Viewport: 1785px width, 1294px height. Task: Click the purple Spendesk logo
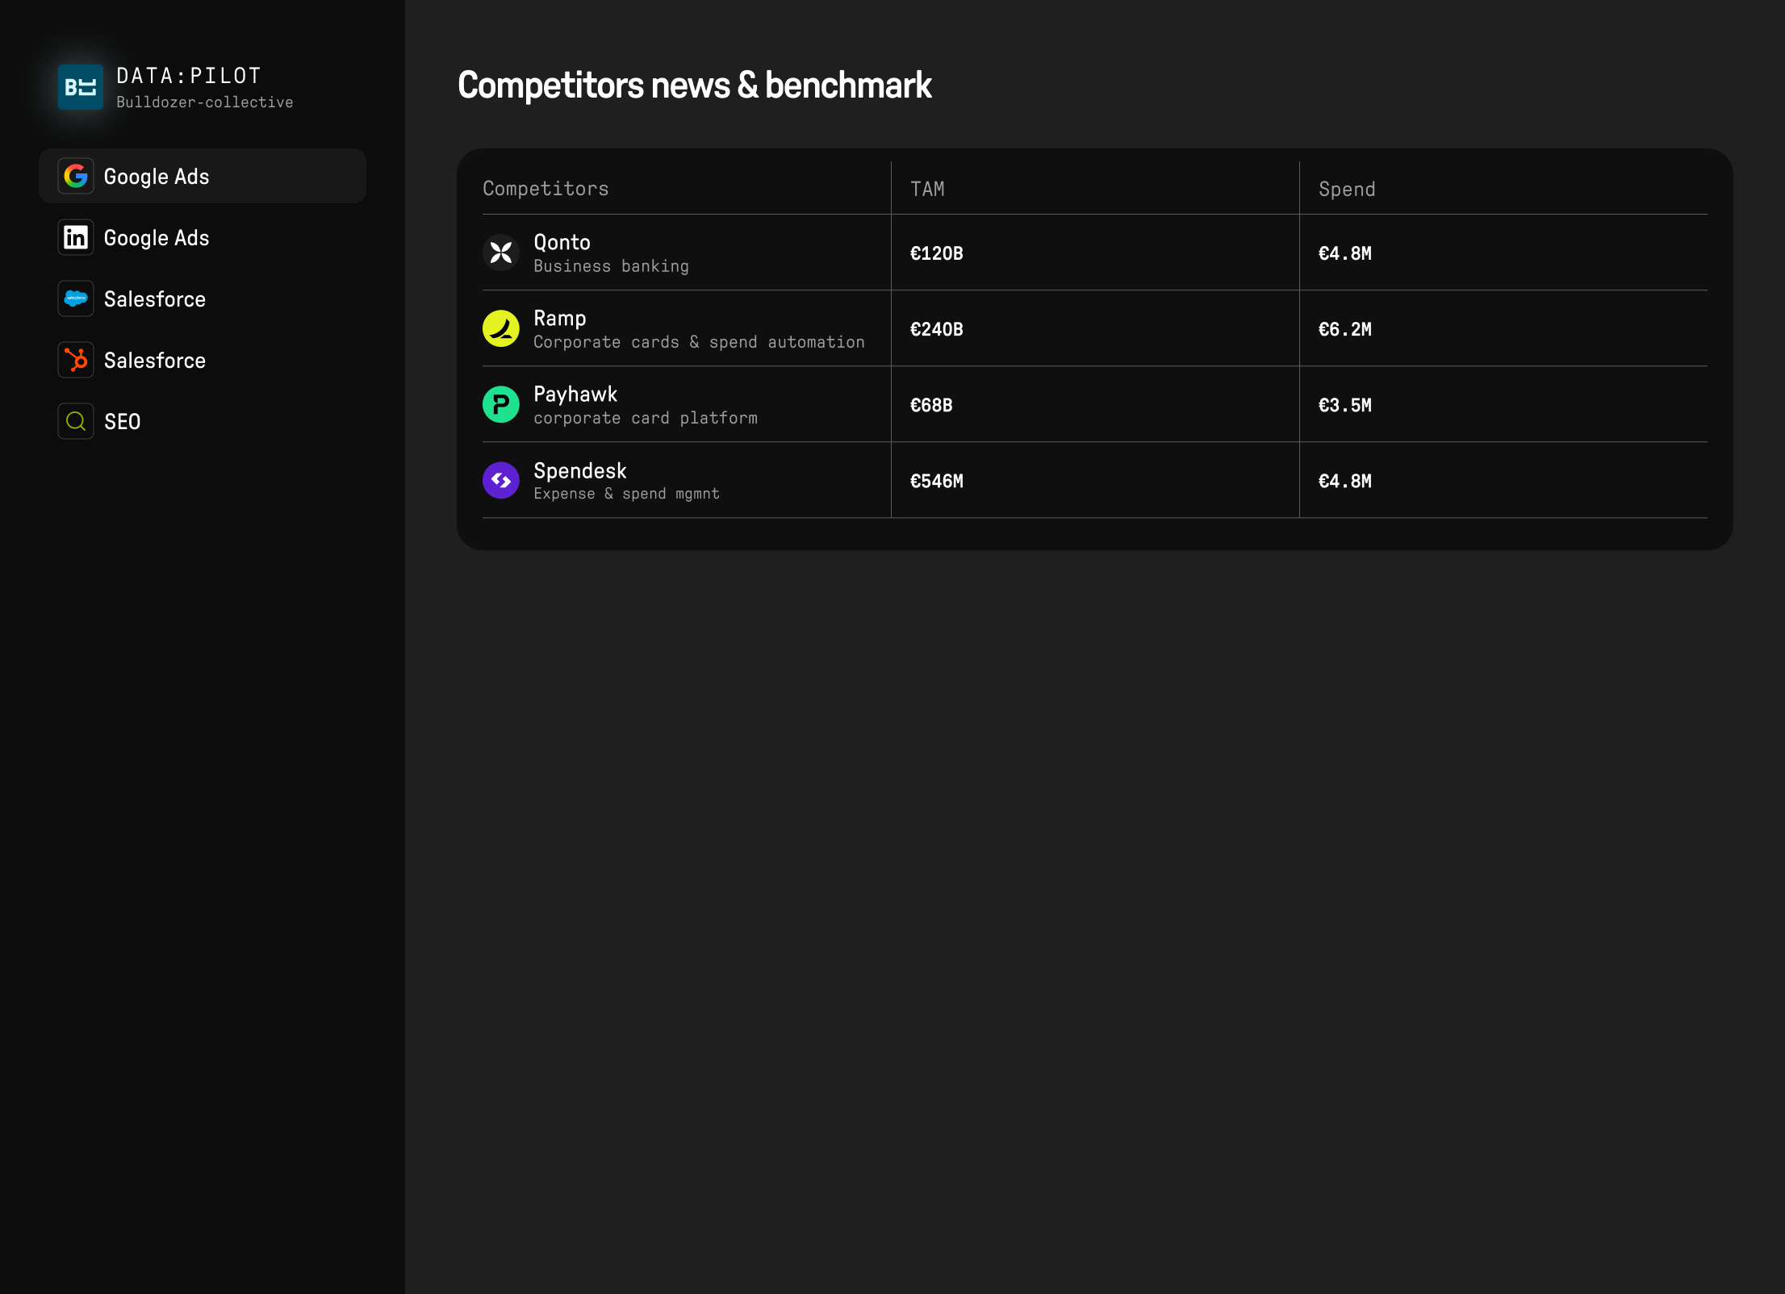tap(500, 480)
